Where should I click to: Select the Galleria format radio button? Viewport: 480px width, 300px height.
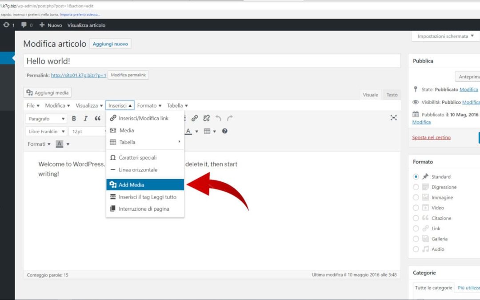pos(416,239)
